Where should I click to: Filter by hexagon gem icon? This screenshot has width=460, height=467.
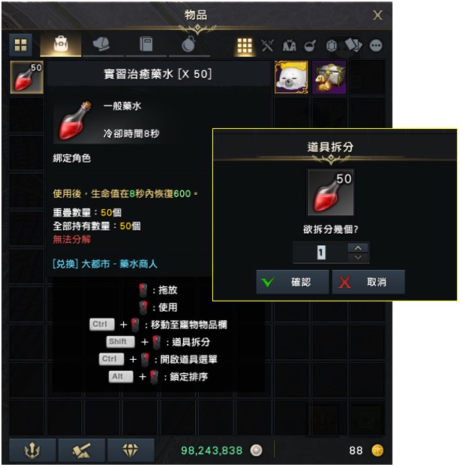[332, 46]
